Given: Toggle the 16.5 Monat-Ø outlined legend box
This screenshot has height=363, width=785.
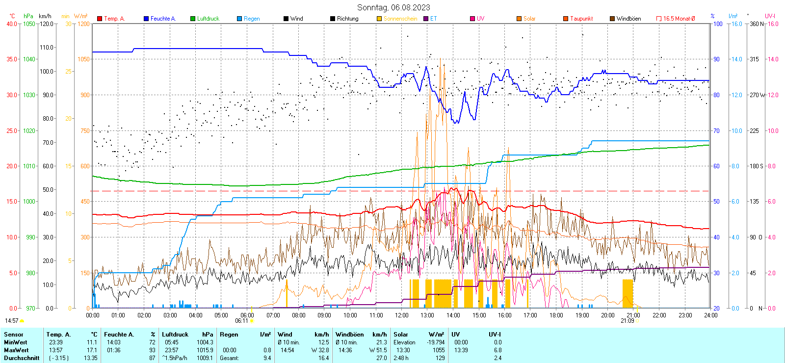Looking at the screenshot, I should tap(659, 19).
